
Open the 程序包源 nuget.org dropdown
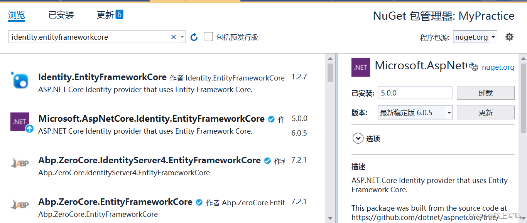click(475, 37)
